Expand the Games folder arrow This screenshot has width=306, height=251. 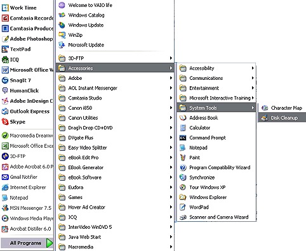click(x=171, y=197)
